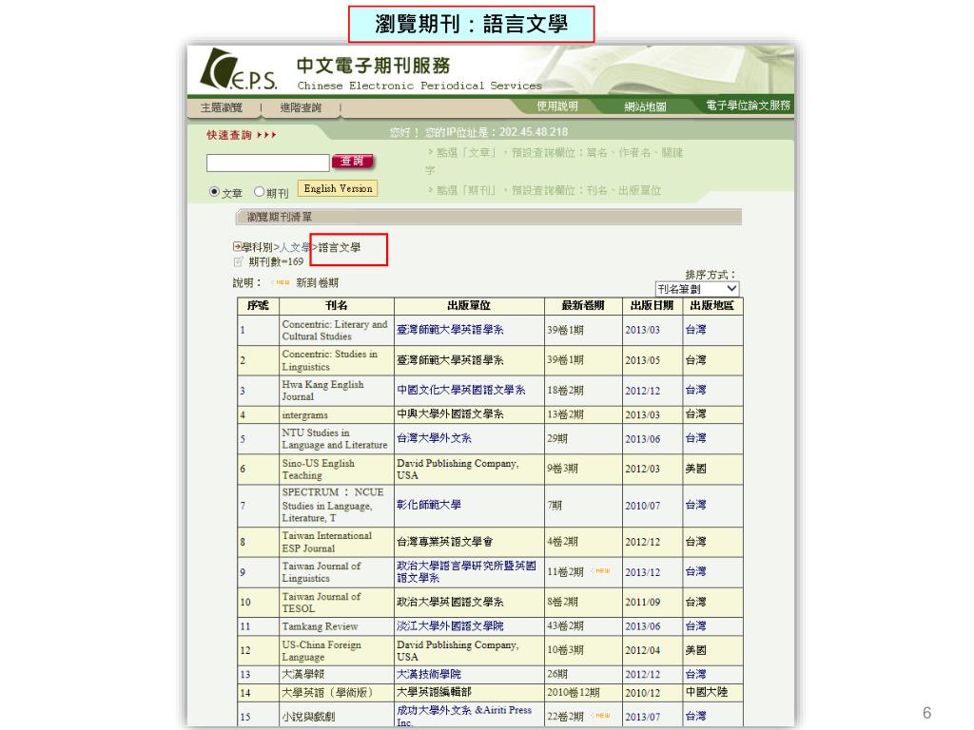Click publisher 彰化師範大學
The height and width of the screenshot is (730, 974).
(429, 505)
